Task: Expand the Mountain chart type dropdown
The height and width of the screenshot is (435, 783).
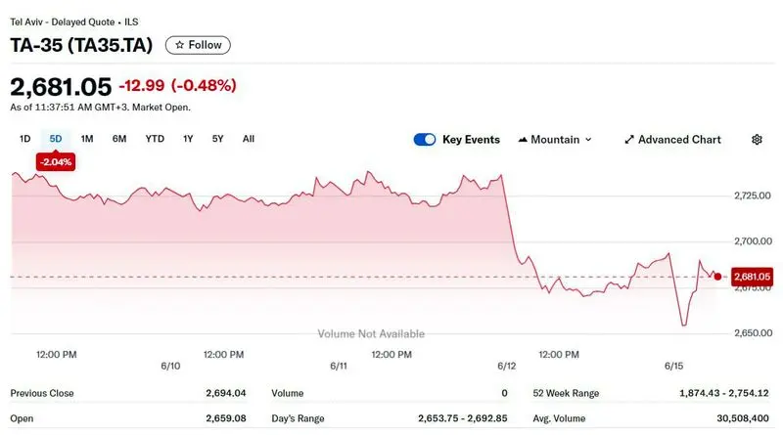Action: 588,140
